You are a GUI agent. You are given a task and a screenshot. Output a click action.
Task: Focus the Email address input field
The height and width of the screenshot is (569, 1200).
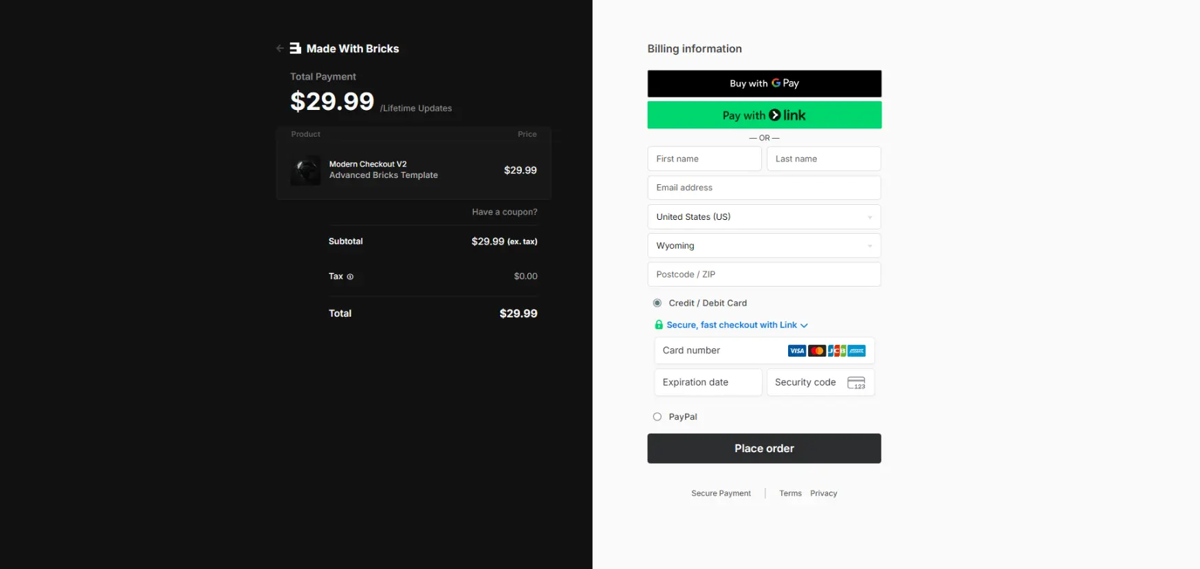coord(763,188)
